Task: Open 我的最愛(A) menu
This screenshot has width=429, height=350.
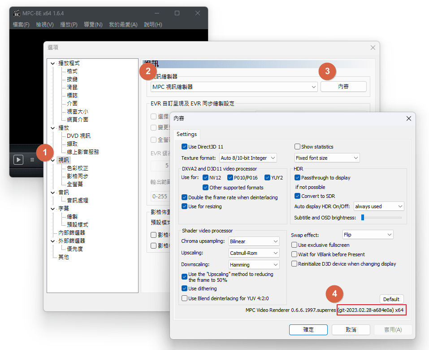Action: (123, 25)
